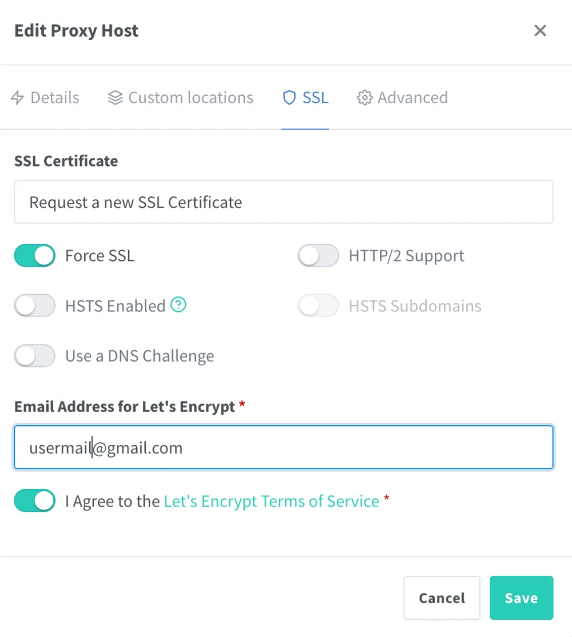Go to the Advanced tab
572x637 pixels.
pyautogui.click(x=402, y=97)
